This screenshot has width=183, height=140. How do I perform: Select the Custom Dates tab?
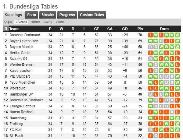pyautogui.click(x=92, y=15)
